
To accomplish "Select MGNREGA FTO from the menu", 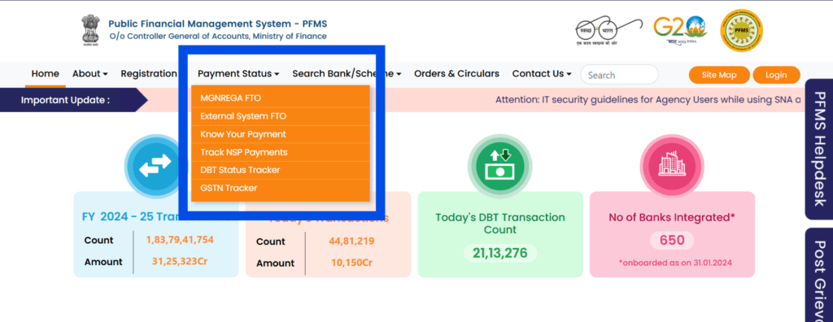I will click(x=281, y=98).
